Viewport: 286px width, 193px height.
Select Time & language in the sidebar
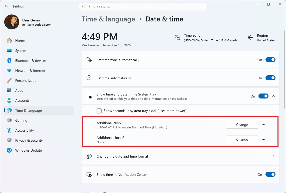click(28, 110)
